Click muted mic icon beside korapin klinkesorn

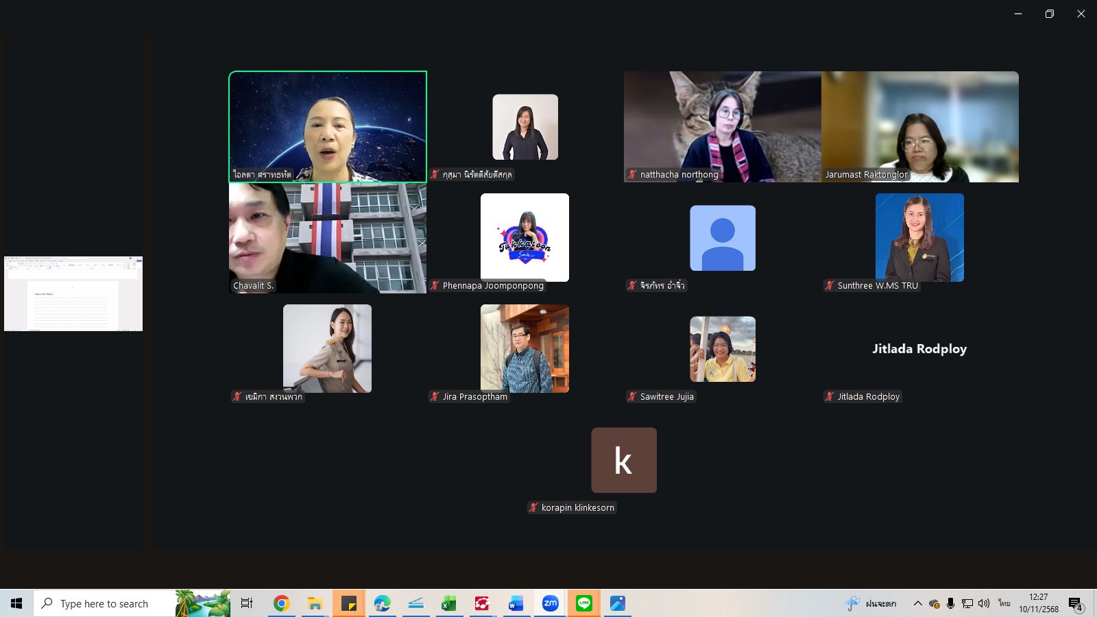[533, 508]
